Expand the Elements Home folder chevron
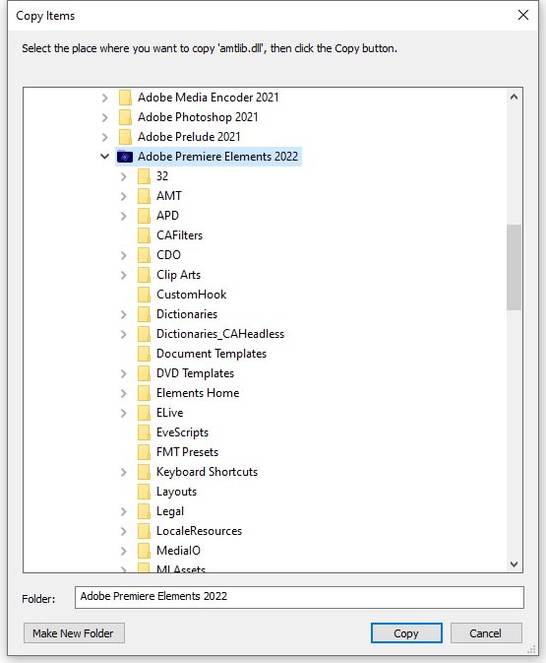The image size is (546, 663). 123,394
